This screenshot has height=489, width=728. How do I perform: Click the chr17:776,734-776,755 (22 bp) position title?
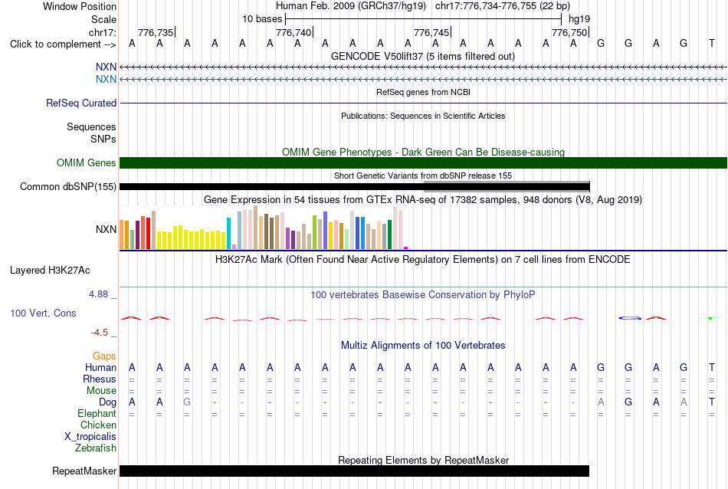503,6
